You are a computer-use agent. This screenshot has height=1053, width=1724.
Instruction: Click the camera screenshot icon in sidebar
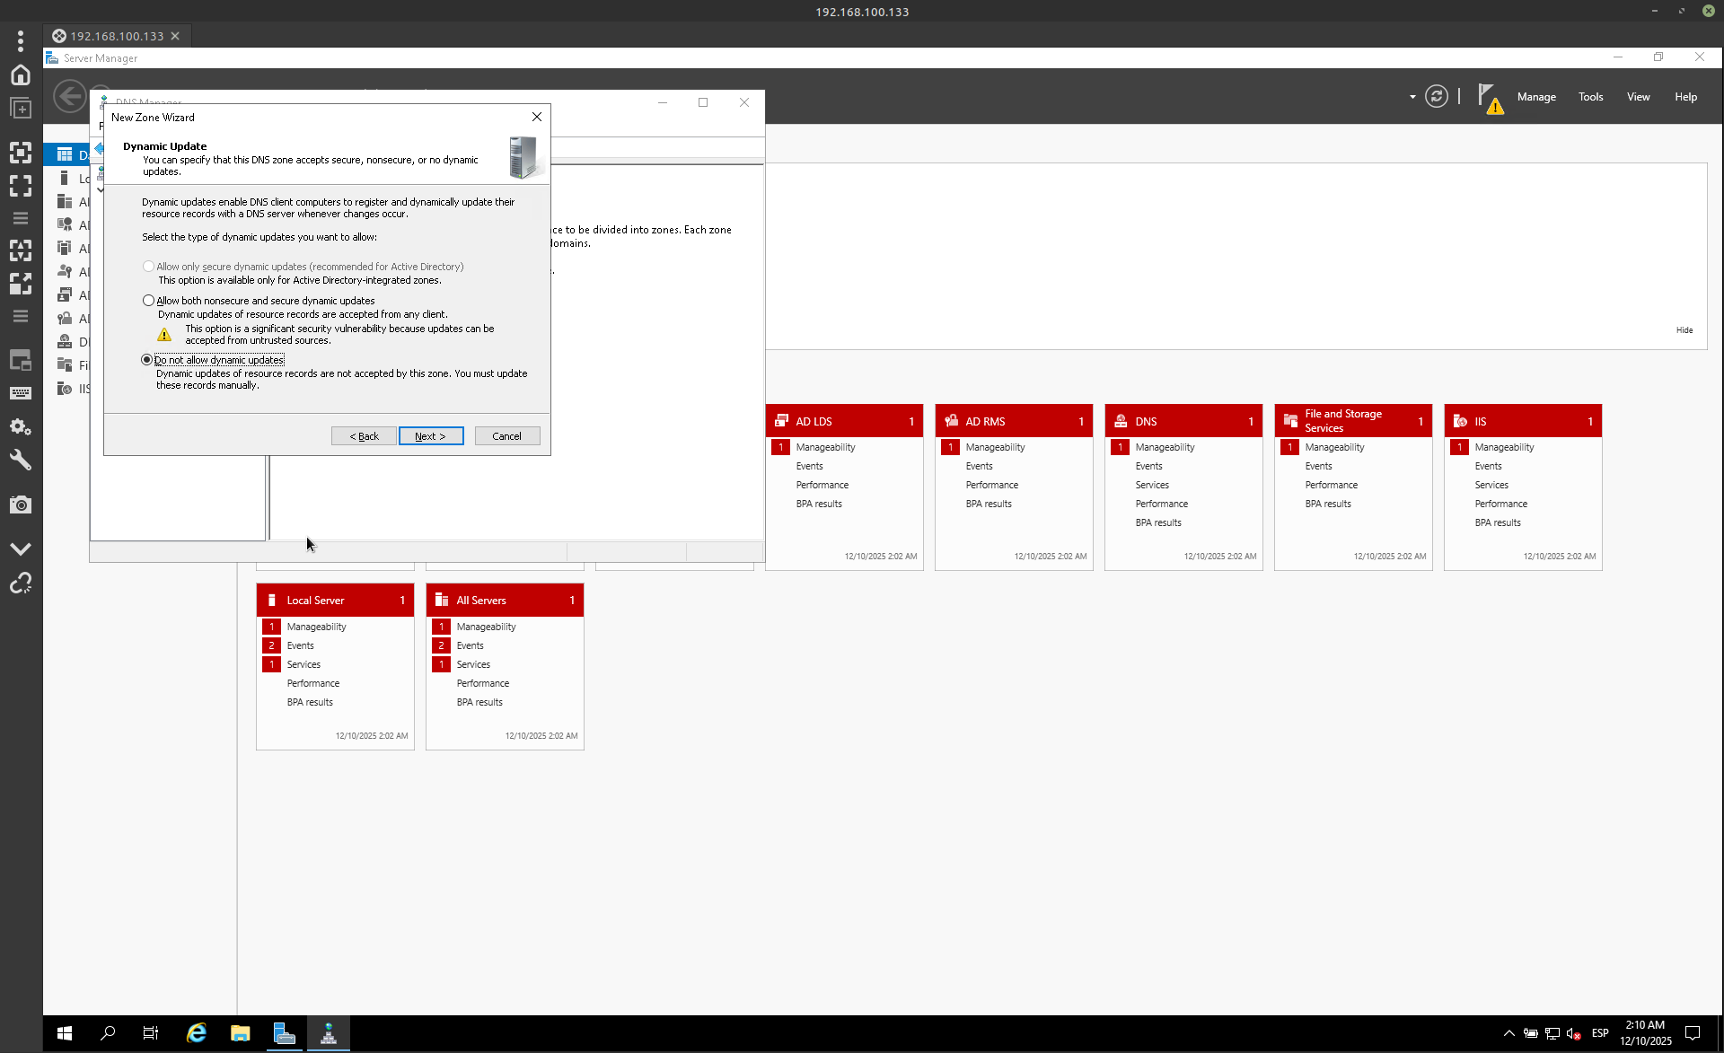pos(21,505)
